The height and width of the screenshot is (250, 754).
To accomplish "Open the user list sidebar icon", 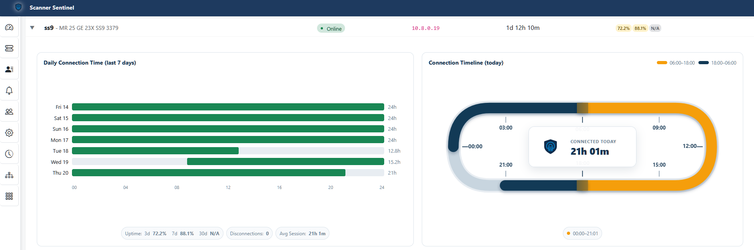I will (x=9, y=69).
